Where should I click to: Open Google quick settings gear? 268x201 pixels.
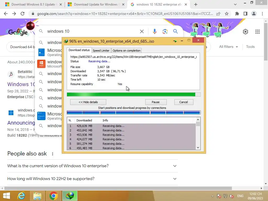[245, 32]
